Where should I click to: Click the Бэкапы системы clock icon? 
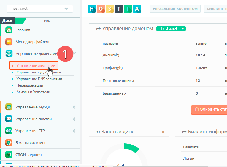click(9, 143)
